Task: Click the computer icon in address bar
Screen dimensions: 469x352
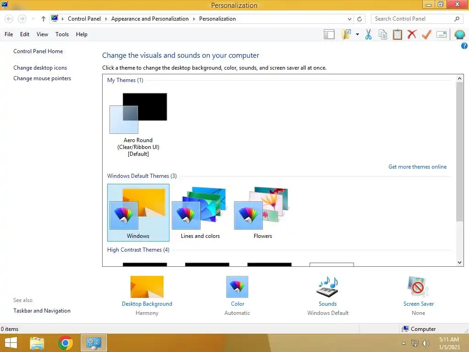Action: click(x=55, y=18)
